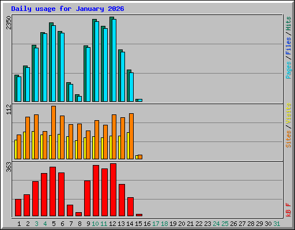Click the Sites legend label
The width and height of the screenshot is (295, 230).
tap(289, 139)
